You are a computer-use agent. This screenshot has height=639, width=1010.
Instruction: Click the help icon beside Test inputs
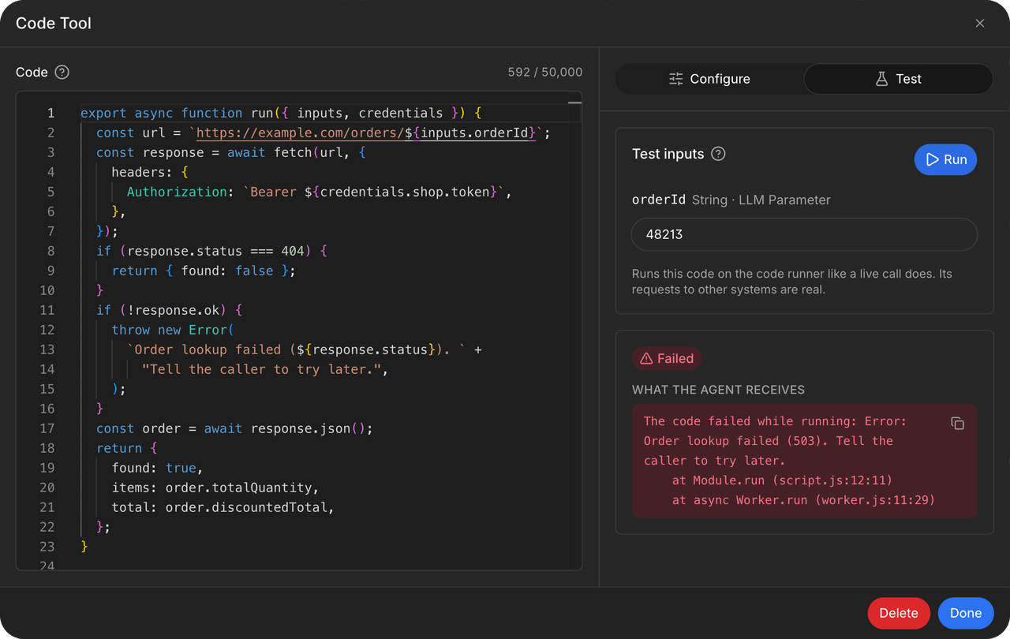pos(718,154)
